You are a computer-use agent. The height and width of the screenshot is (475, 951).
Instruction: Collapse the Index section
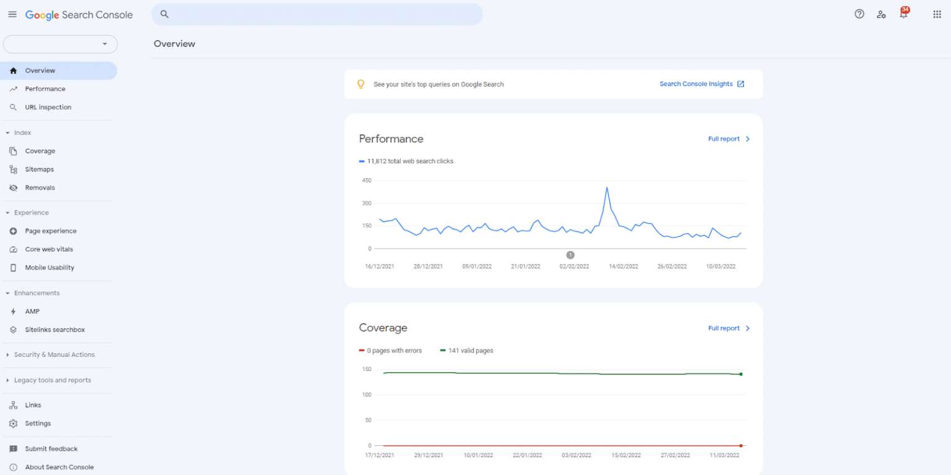20,132
